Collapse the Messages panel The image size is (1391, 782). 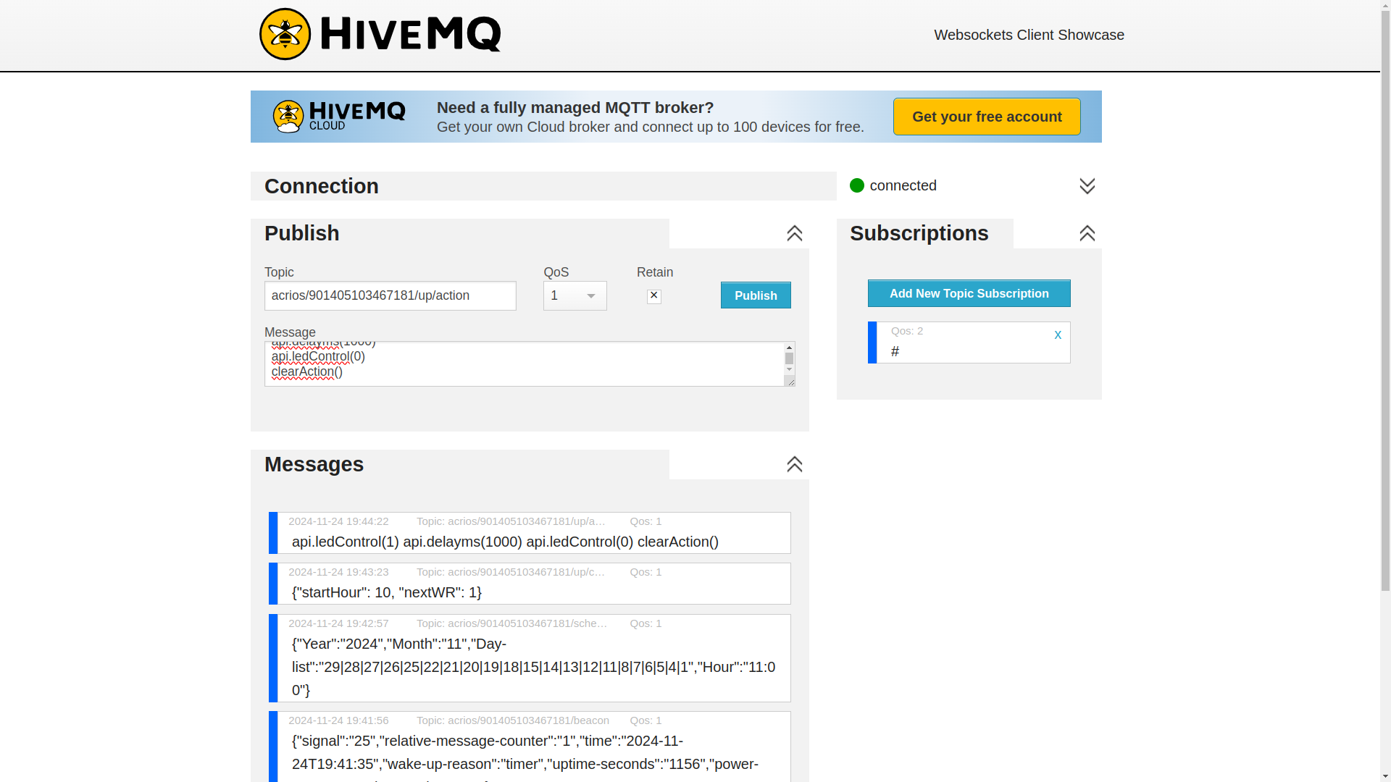point(795,464)
